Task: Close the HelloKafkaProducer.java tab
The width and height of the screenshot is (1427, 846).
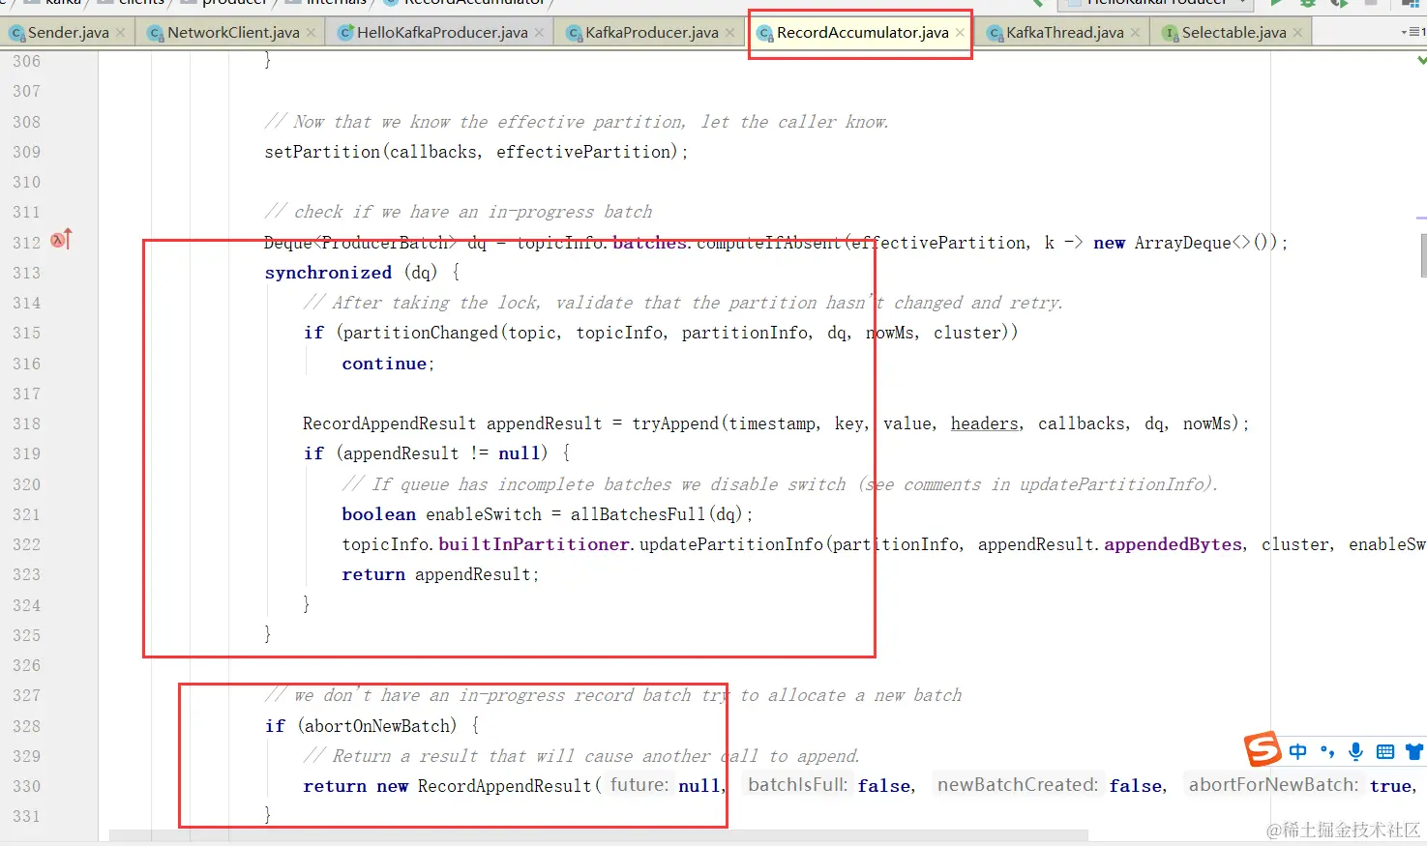Action: click(x=540, y=33)
